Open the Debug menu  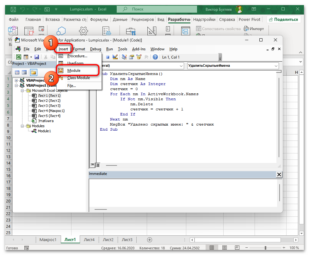pyautogui.click(x=96, y=49)
